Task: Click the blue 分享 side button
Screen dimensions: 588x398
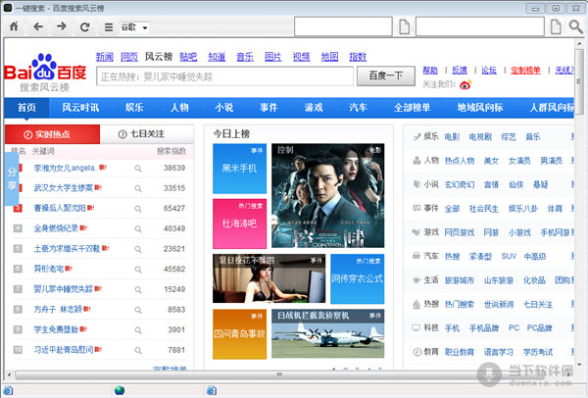Action: click(x=12, y=179)
